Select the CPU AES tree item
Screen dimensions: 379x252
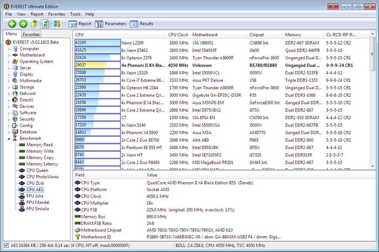(x=35, y=190)
